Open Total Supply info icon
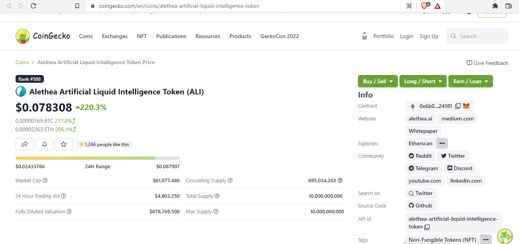 (x=217, y=196)
